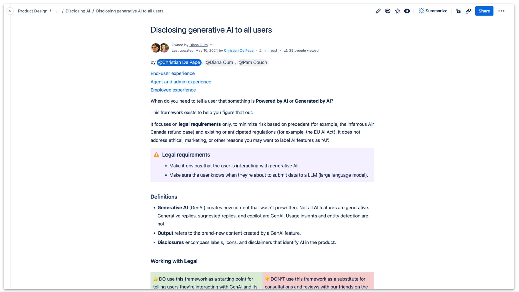
Task: Open inline comments with the speech bubble icon
Action: (x=387, y=11)
